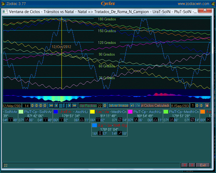Screen dimensions: 216x173
Task: Click the Gemini glyph in 16º 17' position
Action: (x=100, y=134)
